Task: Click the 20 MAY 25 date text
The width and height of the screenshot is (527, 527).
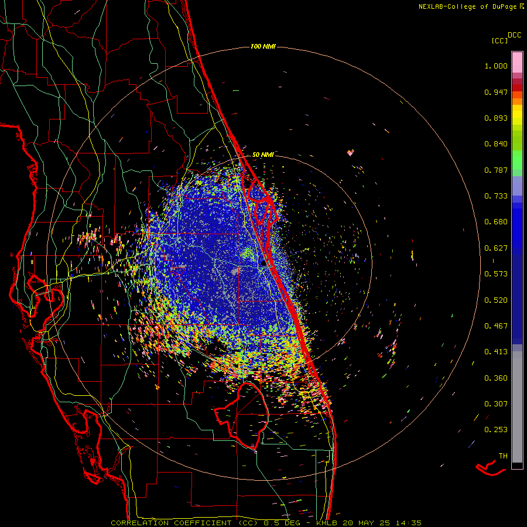Action: pyautogui.click(x=367, y=523)
